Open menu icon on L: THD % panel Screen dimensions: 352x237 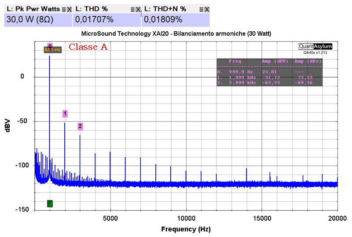tap(133, 9)
